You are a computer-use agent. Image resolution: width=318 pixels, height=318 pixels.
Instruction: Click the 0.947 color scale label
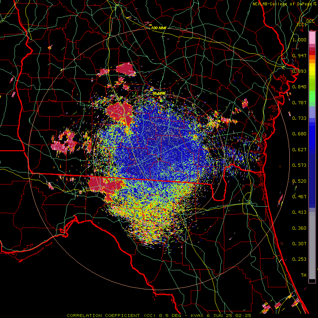[x=299, y=55]
